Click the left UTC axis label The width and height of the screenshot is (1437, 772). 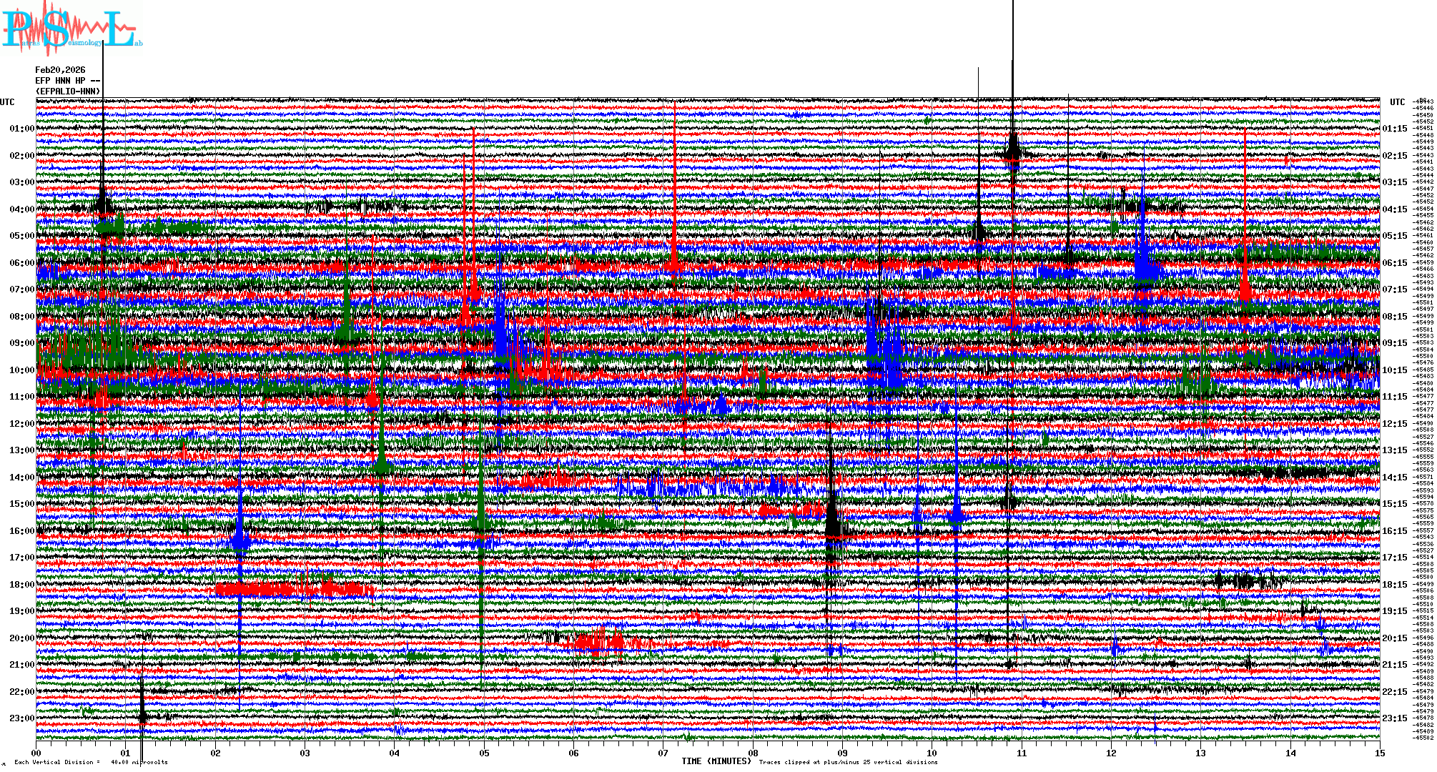7,102
